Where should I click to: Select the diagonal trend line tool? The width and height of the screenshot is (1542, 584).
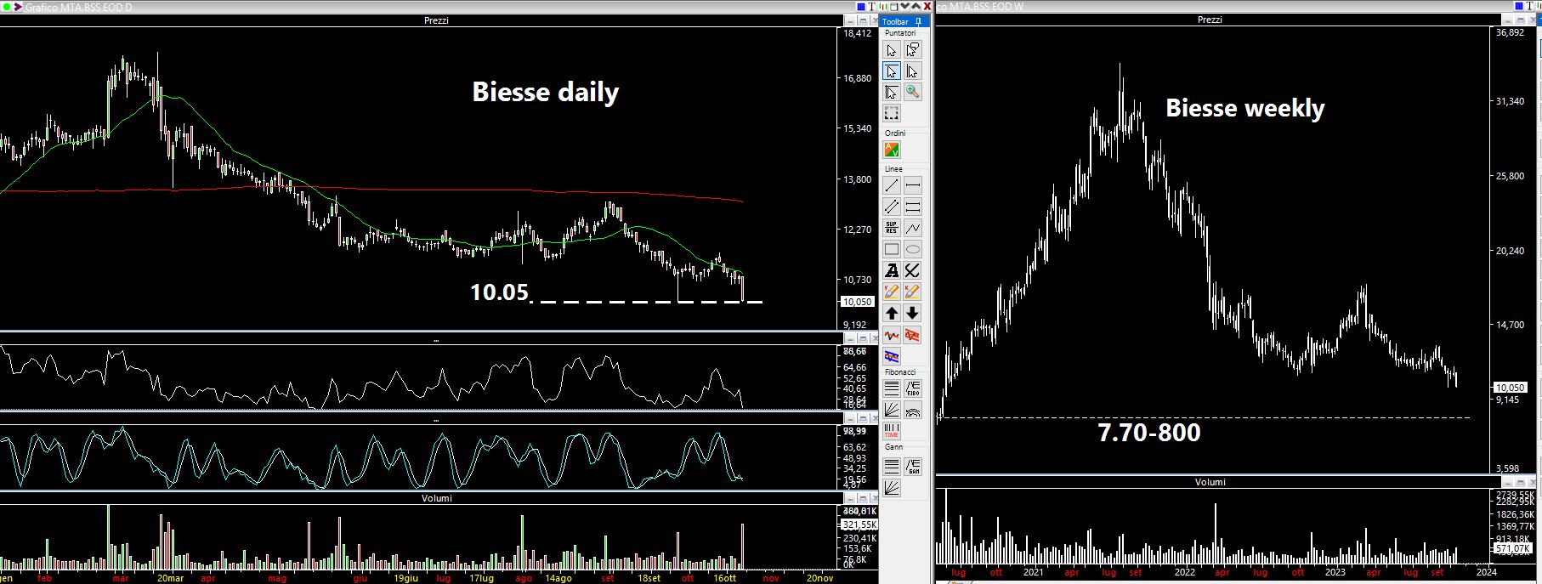click(891, 185)
